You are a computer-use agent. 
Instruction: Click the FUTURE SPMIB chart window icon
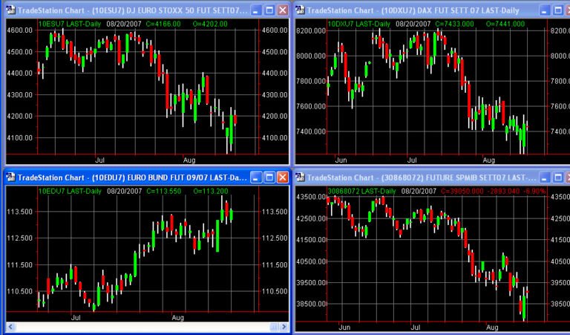point(301,178)
